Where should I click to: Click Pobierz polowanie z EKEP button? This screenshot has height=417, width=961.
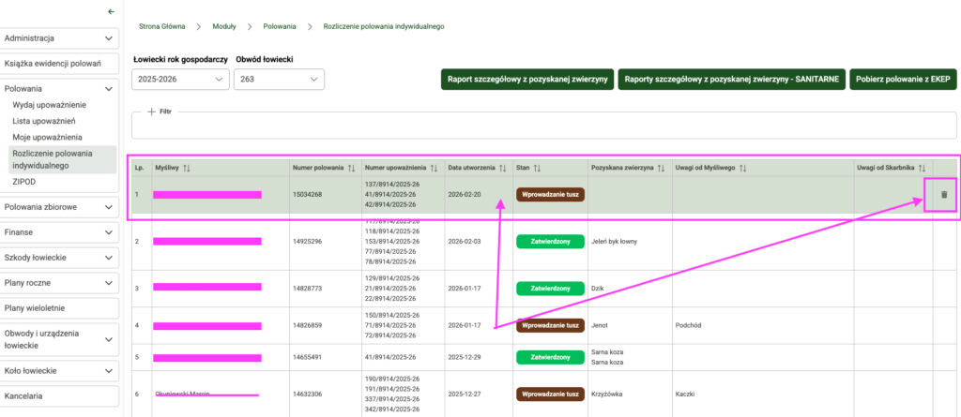click(902, 80)
